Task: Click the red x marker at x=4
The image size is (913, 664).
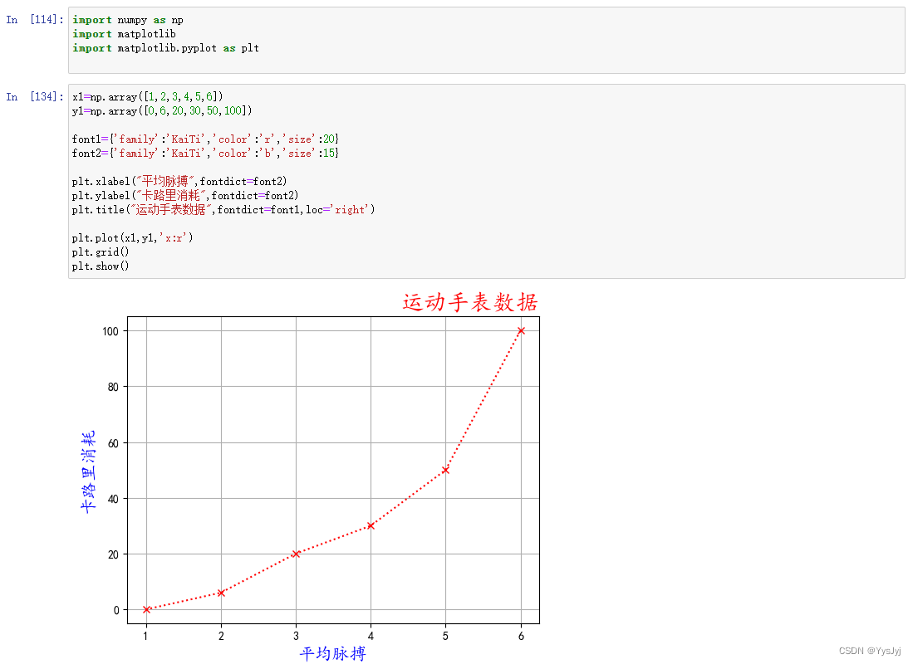Action: (371, 526)
